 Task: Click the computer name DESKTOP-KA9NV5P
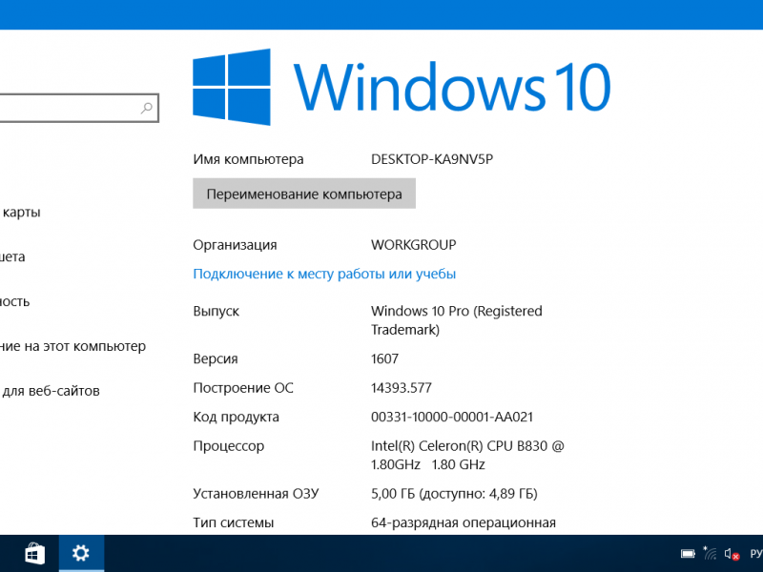pyautogui.click(x=432, y=159)
